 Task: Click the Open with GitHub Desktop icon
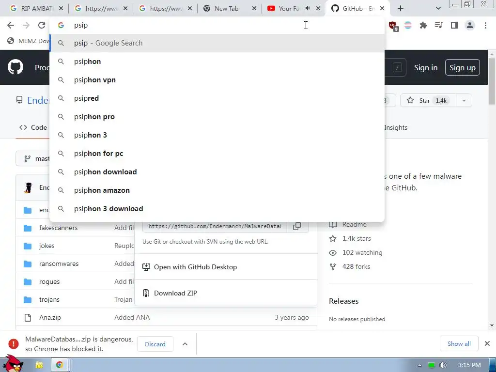(146, 267)
